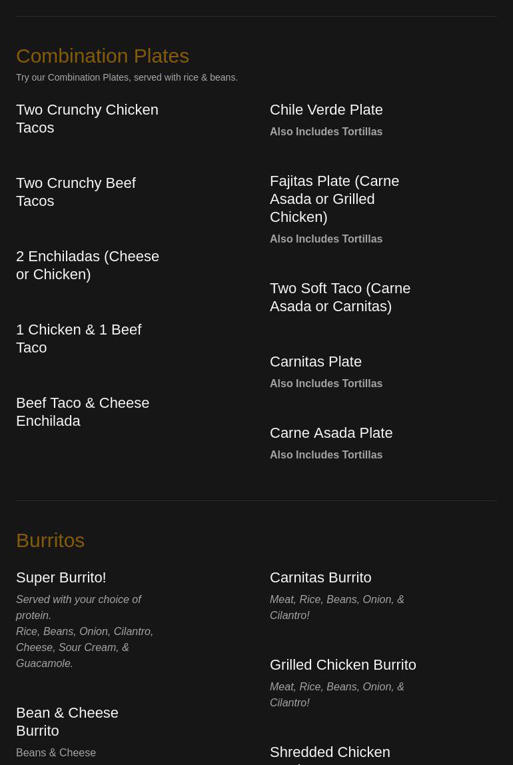Click Also Includes Tortillas under Carnitas Plate
Image resolution: width=513 pixels, height=765 pixels.
click(326, 383)
